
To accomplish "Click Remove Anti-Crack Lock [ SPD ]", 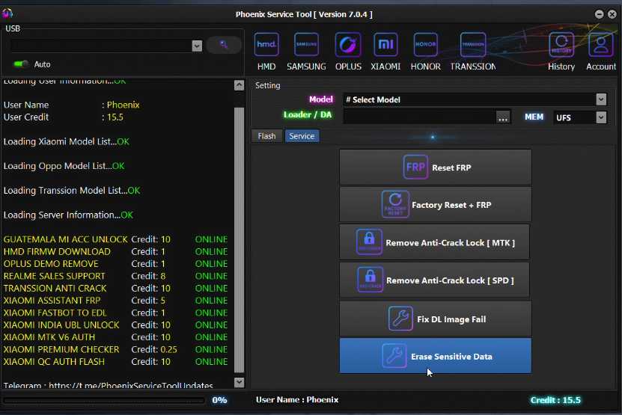I will (434, 280).
